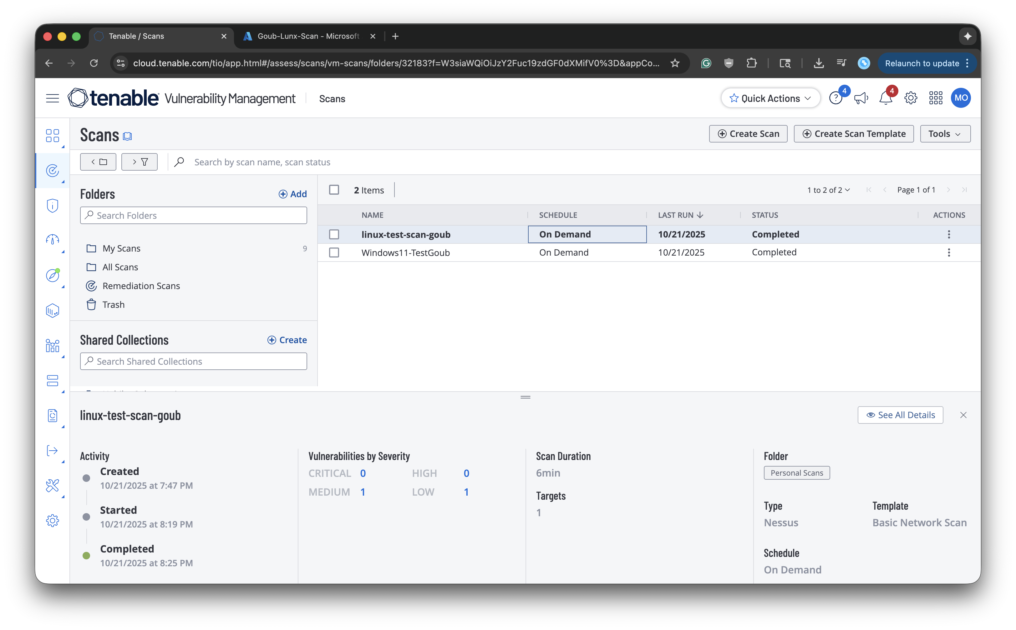Close the linux-test-scan-goub details panel
This screenshot has height=630, width=1016.
pyautogui.click(x=963, y=415)
